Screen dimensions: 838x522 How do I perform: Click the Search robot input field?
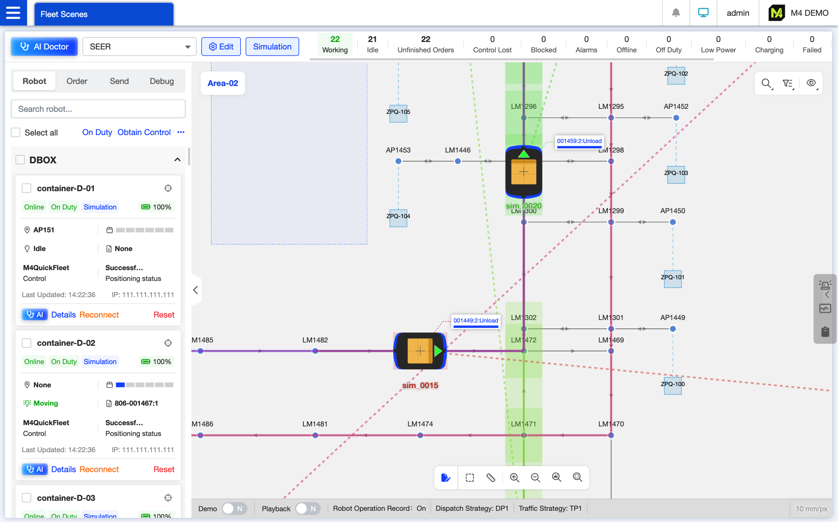[x=98, y=109]
